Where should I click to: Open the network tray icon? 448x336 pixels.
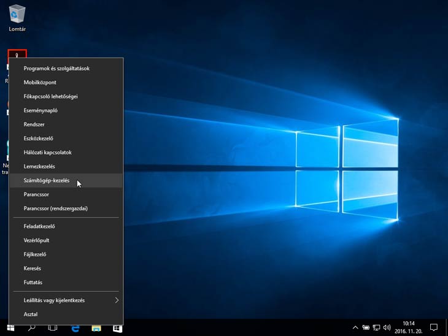point(376,328)
